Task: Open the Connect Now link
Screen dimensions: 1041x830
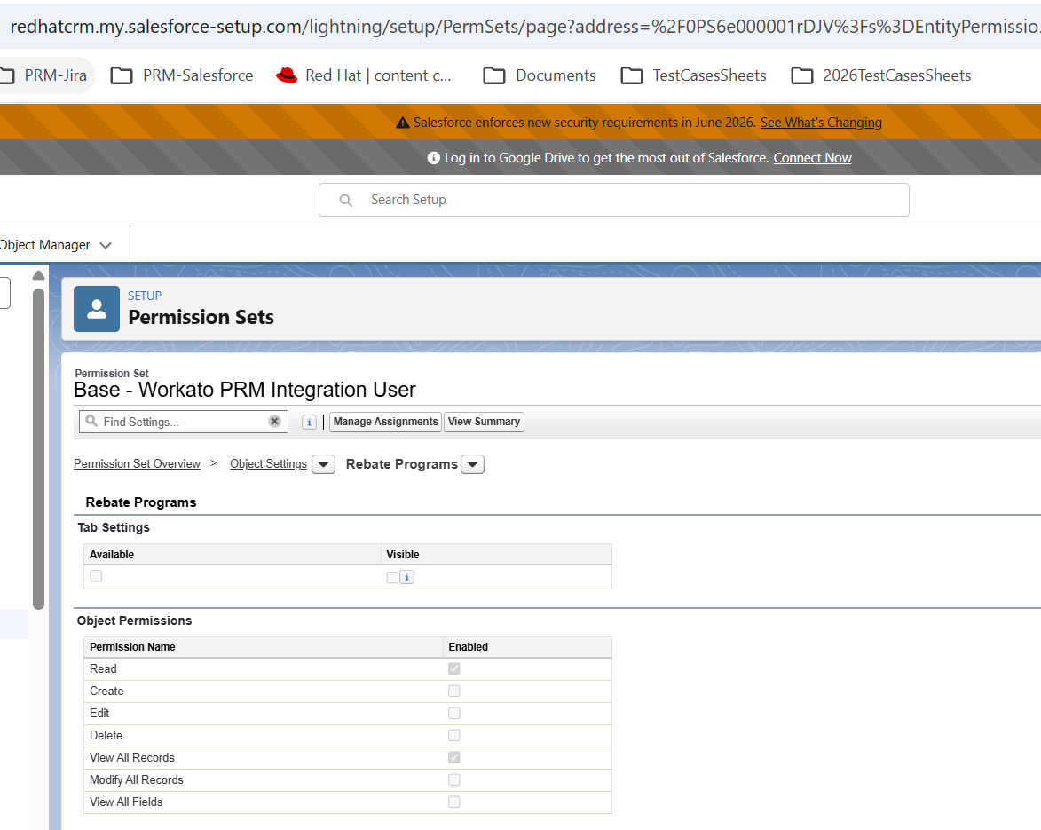Action: (812, 158)
